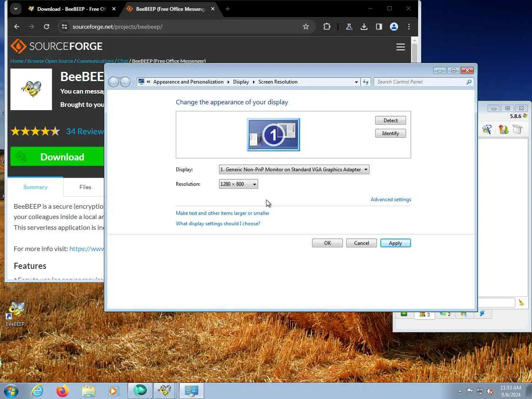
Task: Expand the Control Panel address bar history dropdown
Action: pos(356,82)
